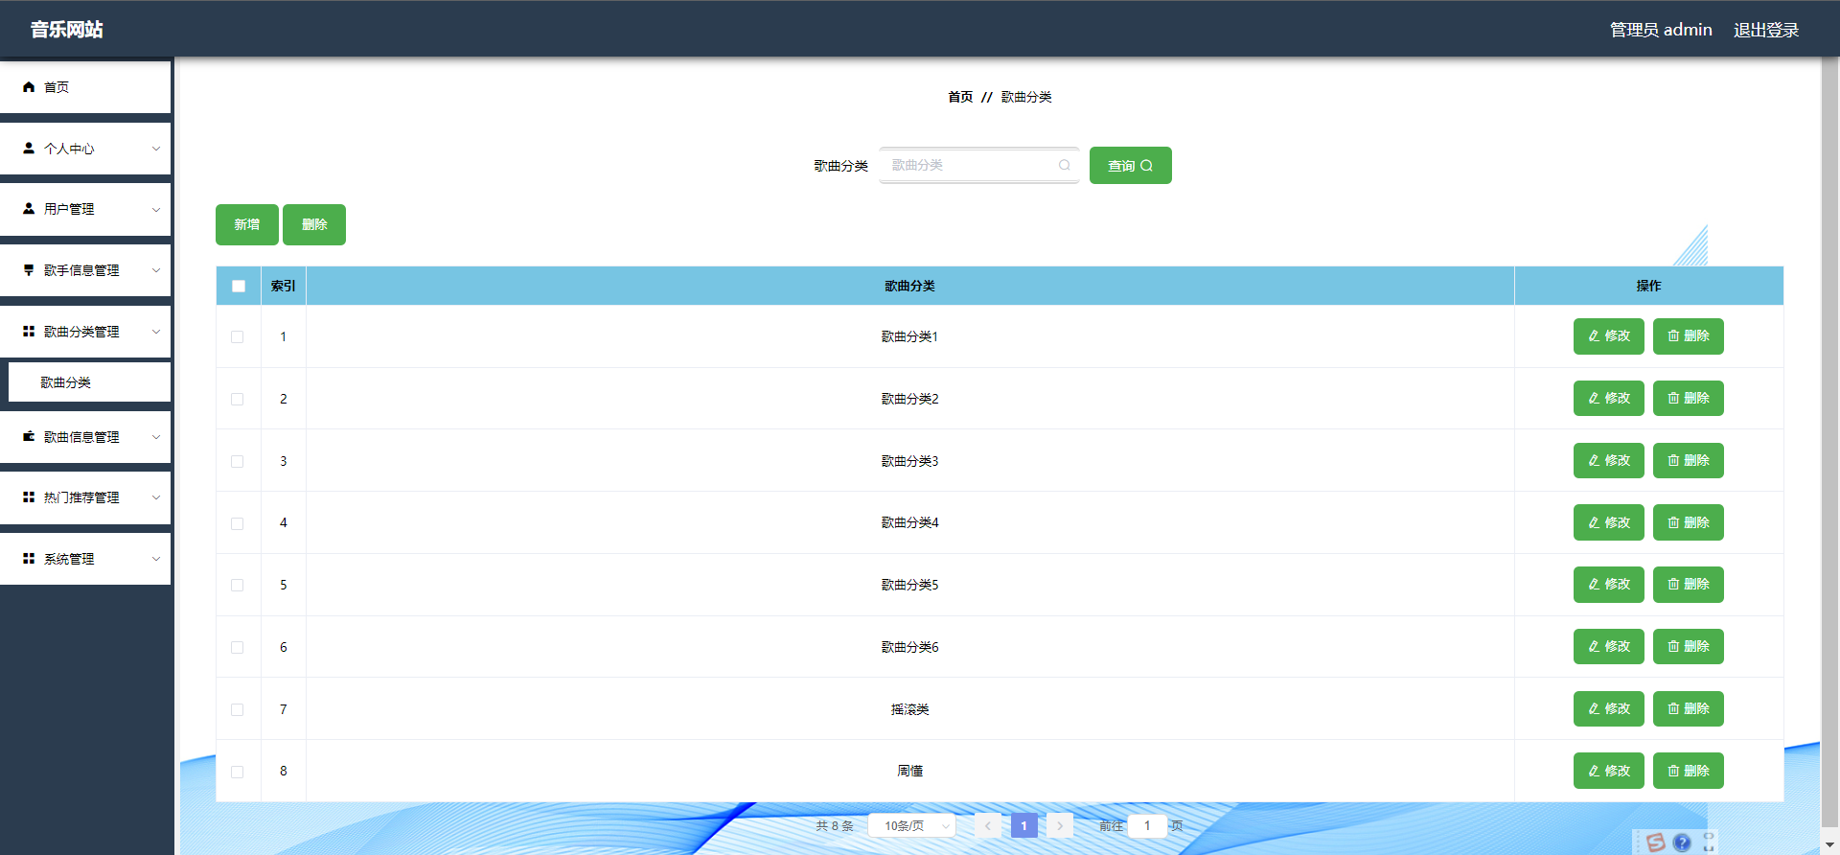Select page 1 in pagination

tap(1024, 825)
